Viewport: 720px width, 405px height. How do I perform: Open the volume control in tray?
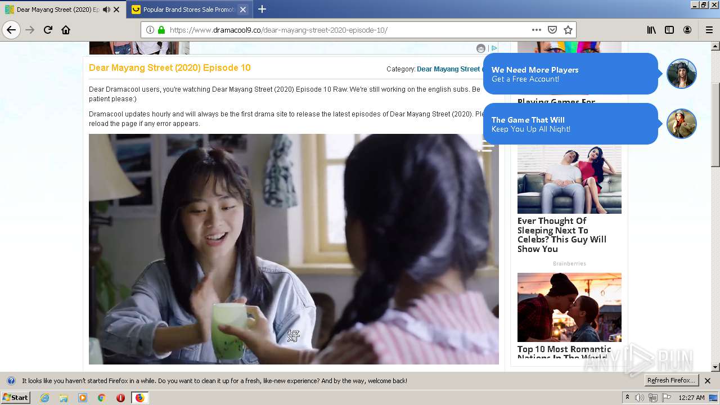(640, 398)
